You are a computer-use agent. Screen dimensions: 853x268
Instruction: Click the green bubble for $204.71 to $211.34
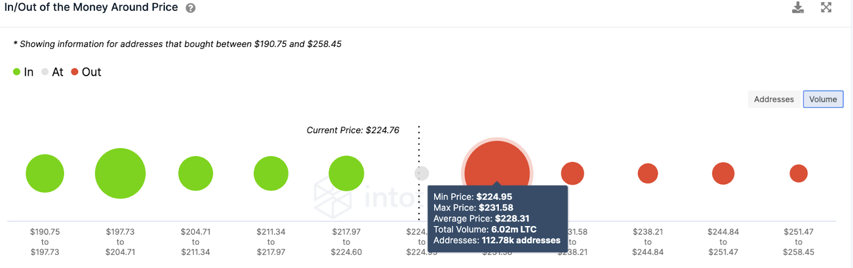pos(196,173)
